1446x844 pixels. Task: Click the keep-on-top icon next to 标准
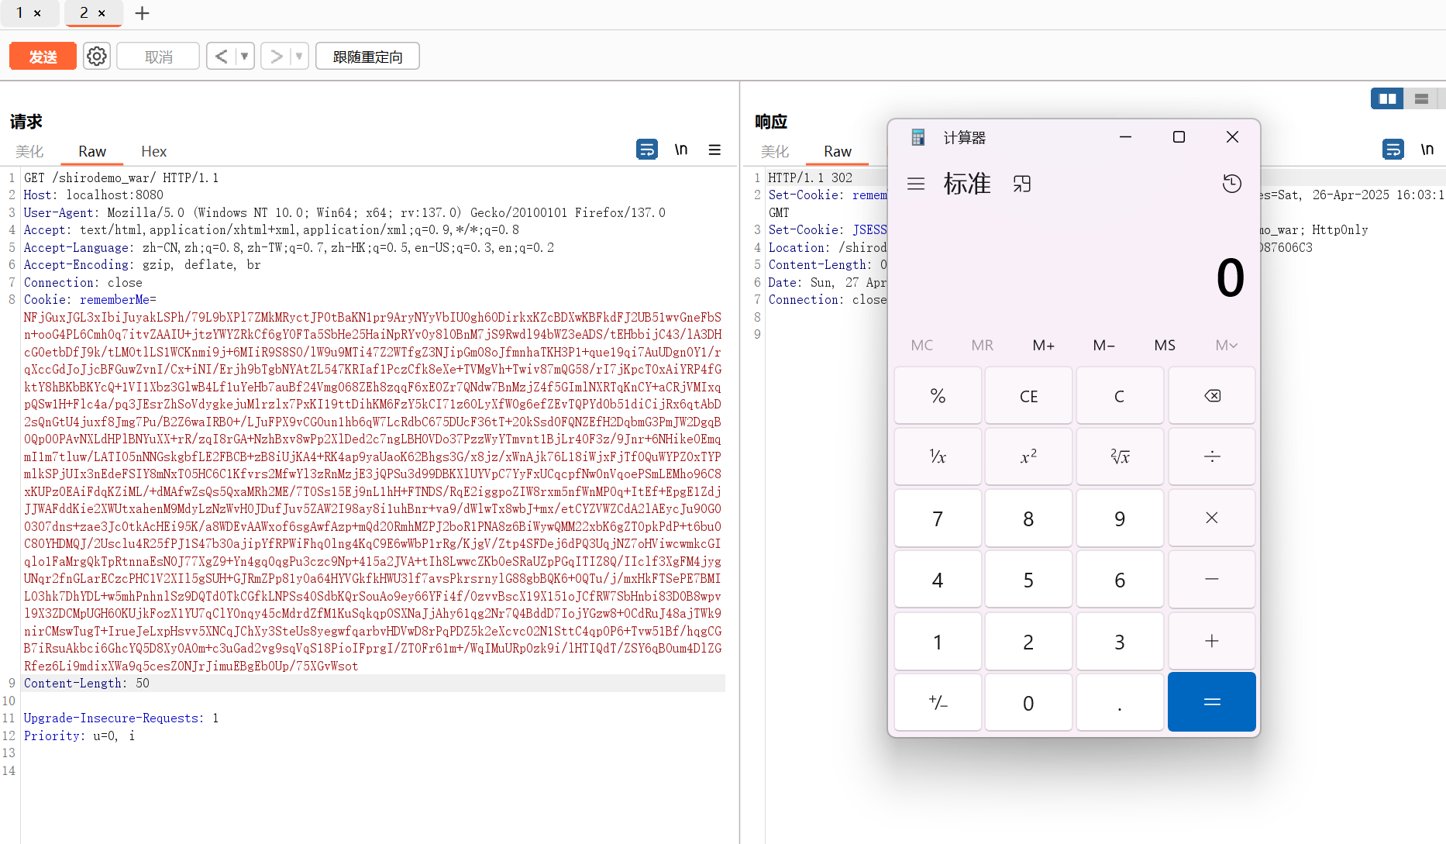coord(1022,184)
